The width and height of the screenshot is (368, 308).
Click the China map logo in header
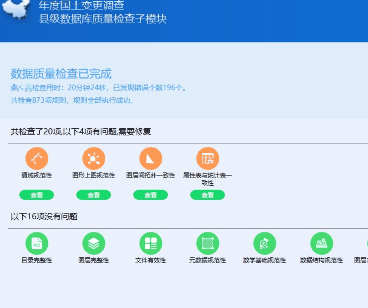point(16,10)
